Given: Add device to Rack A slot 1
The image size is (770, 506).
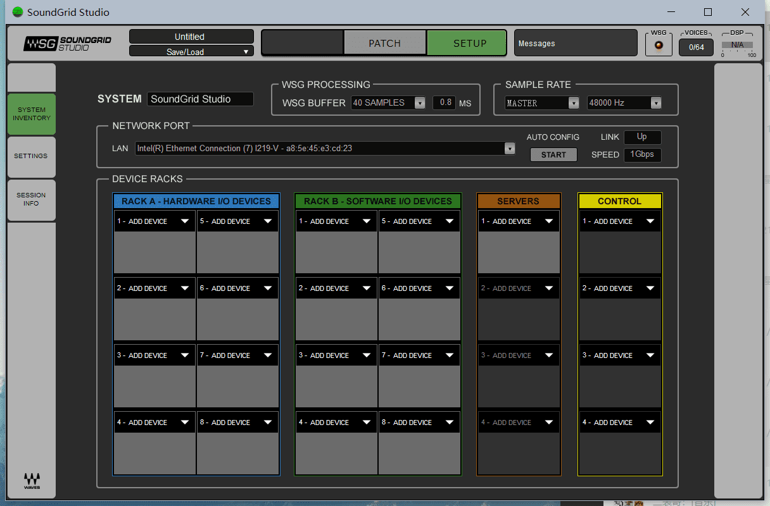Looking at the screenshot, I should click(x=155, y=221).
